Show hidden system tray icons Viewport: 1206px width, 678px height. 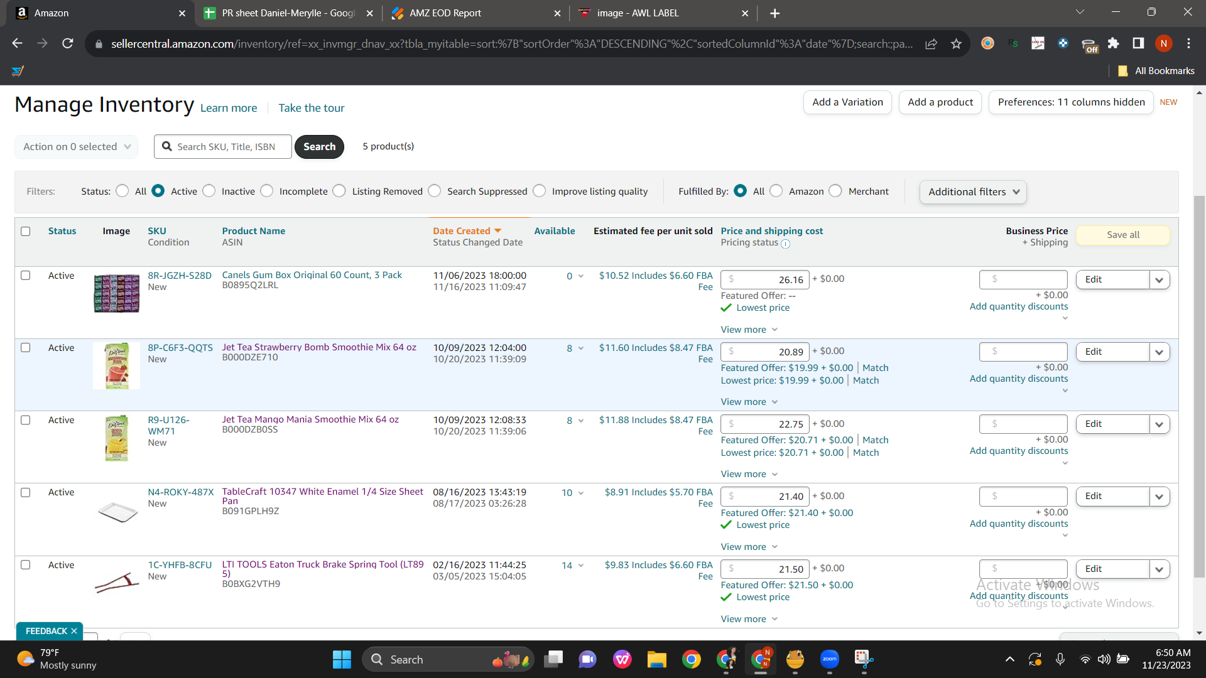(x=1009, y=659)
